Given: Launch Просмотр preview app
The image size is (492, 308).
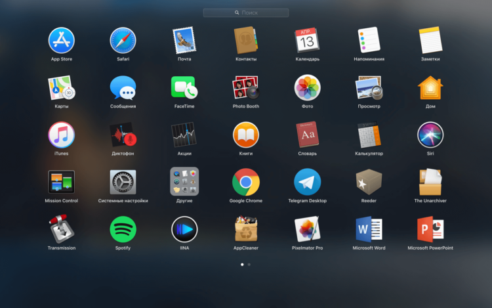Looking at the screenshot, I should 369,87.
